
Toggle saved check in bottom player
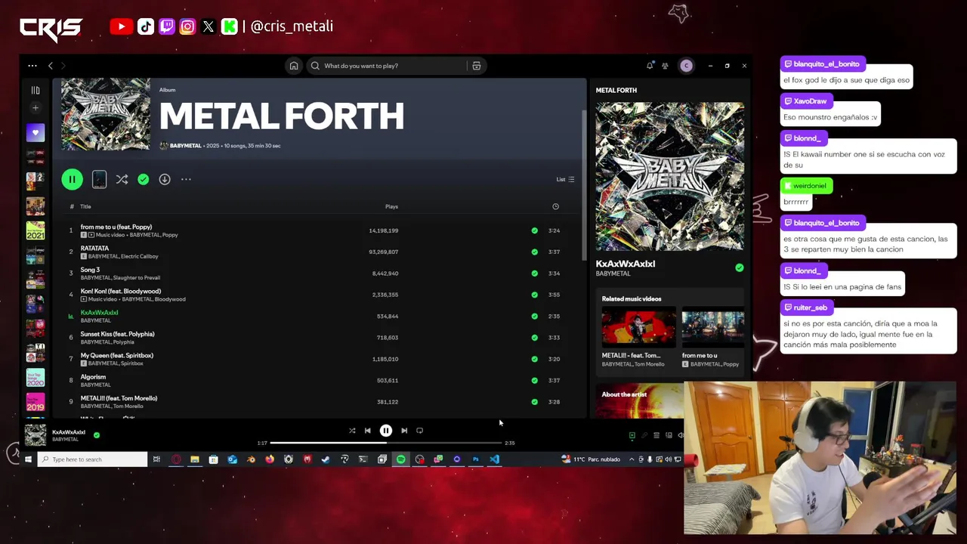click(x=97, y=435)
